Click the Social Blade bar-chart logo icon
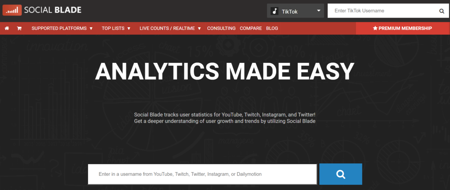Viewport: 450px width, 190px height. coord(12,10)
